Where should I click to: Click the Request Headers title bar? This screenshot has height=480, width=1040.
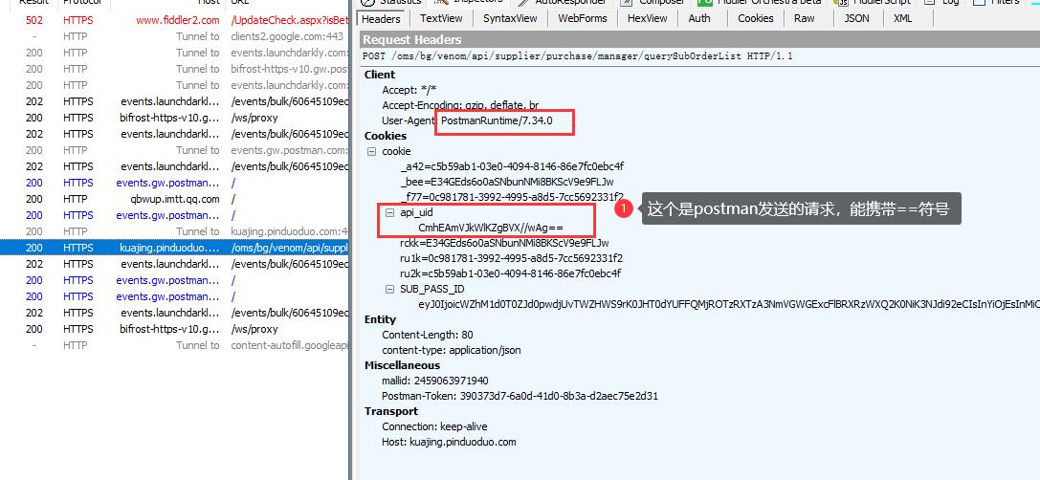coord(699,40)
